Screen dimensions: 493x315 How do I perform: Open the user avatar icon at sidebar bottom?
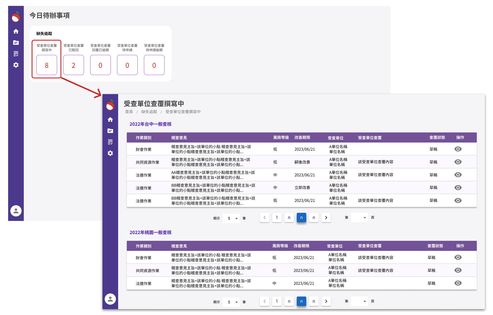click(x=16, y=211)
